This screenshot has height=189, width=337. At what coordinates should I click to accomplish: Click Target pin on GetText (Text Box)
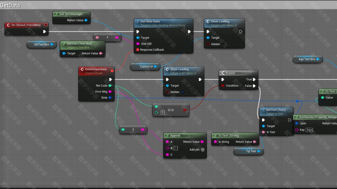64,53
